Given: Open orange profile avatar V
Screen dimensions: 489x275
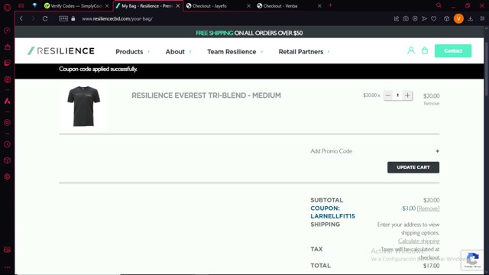Looking at the screenshot, I should [458, 18].
